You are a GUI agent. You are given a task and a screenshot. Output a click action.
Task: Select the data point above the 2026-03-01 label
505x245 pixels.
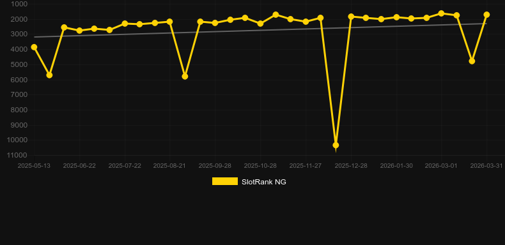point(441,13)
